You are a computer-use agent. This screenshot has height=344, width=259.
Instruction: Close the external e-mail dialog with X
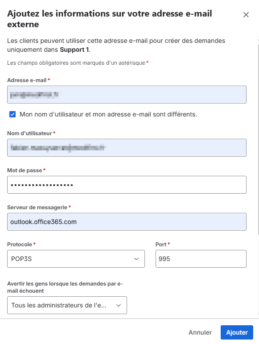coord(246,15)
